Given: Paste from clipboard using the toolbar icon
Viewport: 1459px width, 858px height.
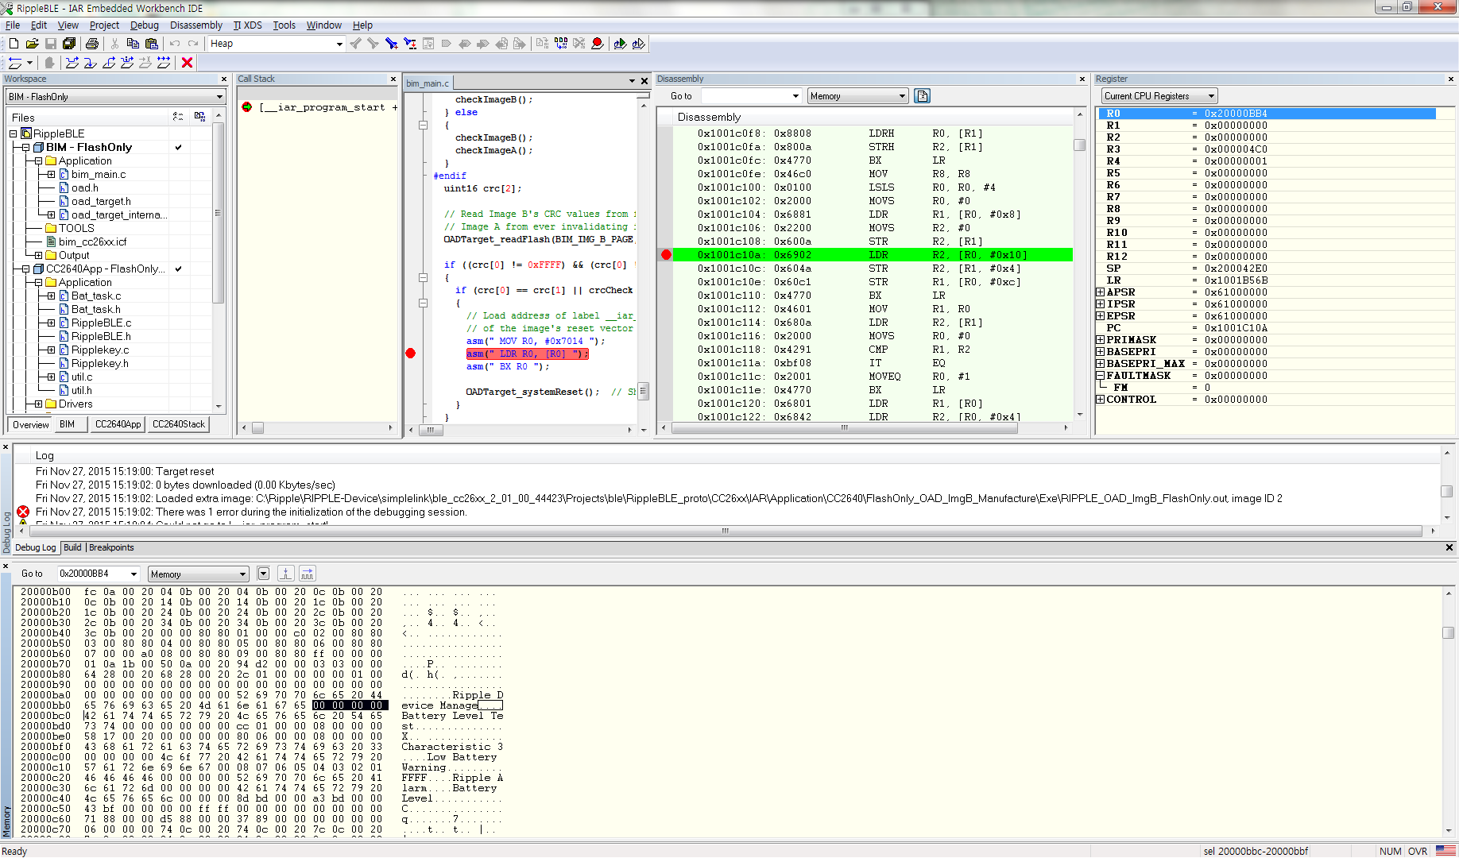Looking at the screenshot, I should pyautogui.click(x=151, y=44).
